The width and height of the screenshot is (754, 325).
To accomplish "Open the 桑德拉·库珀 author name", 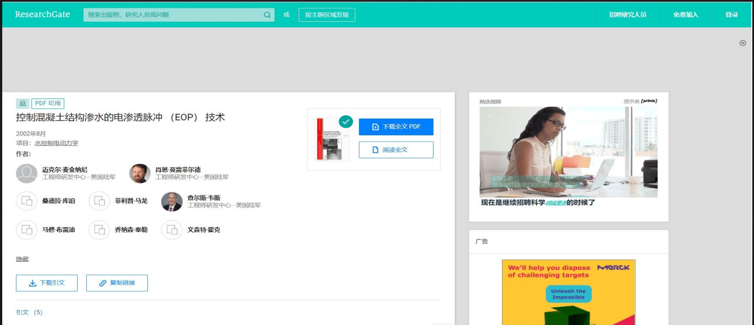I will pyautogui.click(x=58, y=201).
